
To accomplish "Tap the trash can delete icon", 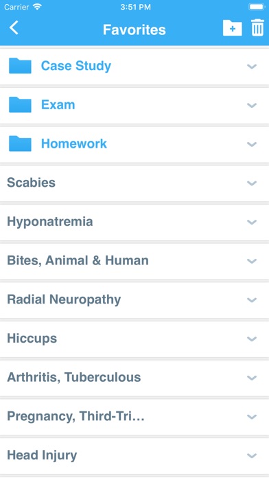I will (257, 27).
